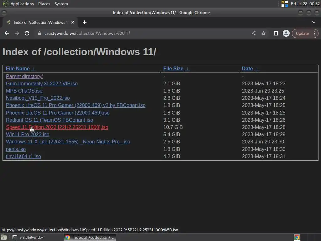This screenshot has height=241, width=321.
Task: Expand the tab search chevron
Action: coord(313,22)
